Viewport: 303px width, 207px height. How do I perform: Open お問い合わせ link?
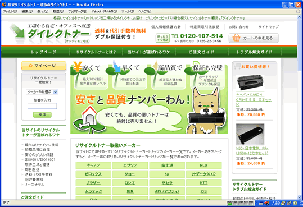tap(239, 27)
